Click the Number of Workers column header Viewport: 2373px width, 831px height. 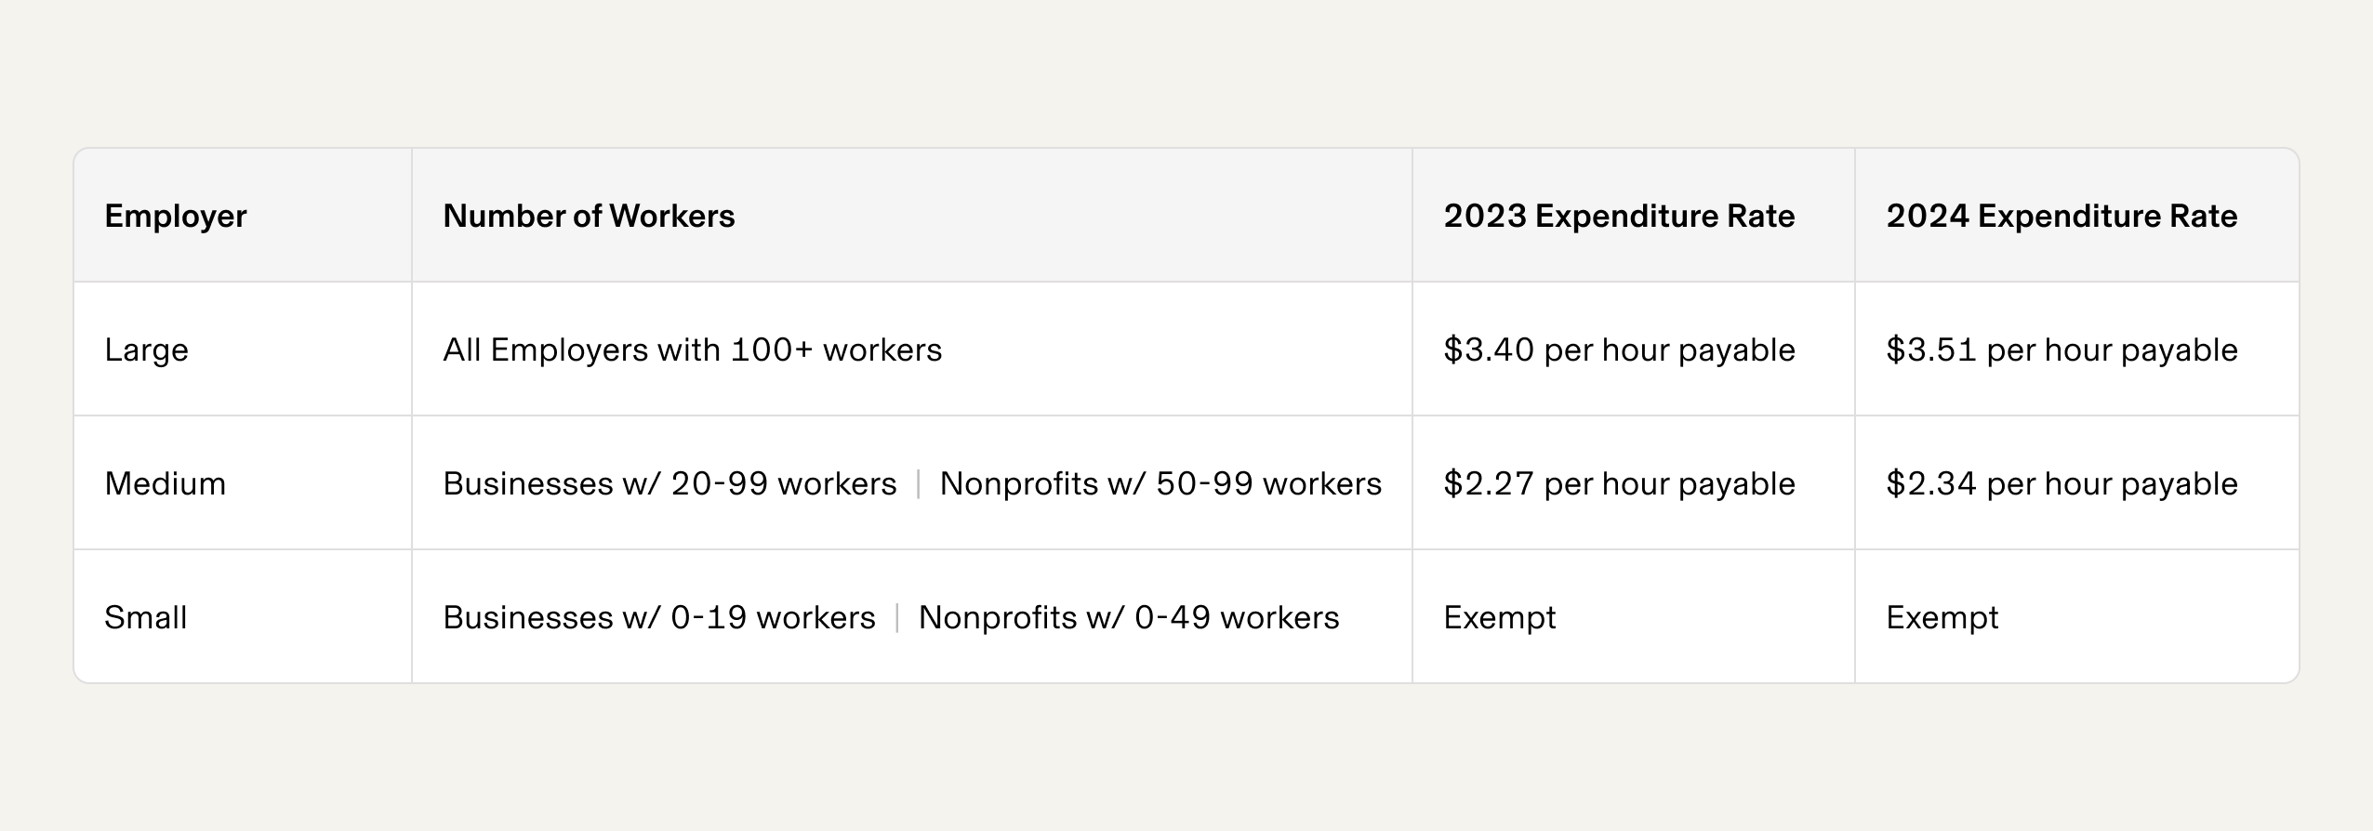click(589, 217)
